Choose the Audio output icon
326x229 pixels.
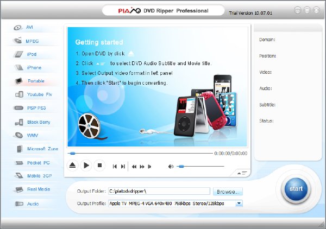(x=19, y=204)
